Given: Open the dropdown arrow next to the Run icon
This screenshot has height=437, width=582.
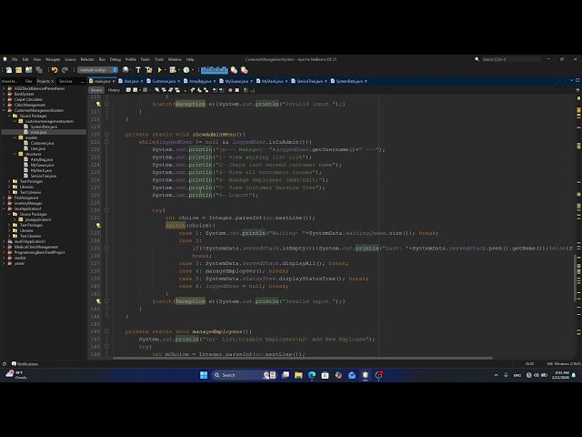Looking at the screenshot, I should [x=166, y=70].
